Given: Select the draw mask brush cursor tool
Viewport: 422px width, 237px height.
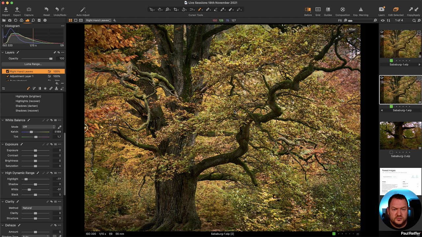Looking at the screenshot, I should pyautogui.click(x=200, y=10).
